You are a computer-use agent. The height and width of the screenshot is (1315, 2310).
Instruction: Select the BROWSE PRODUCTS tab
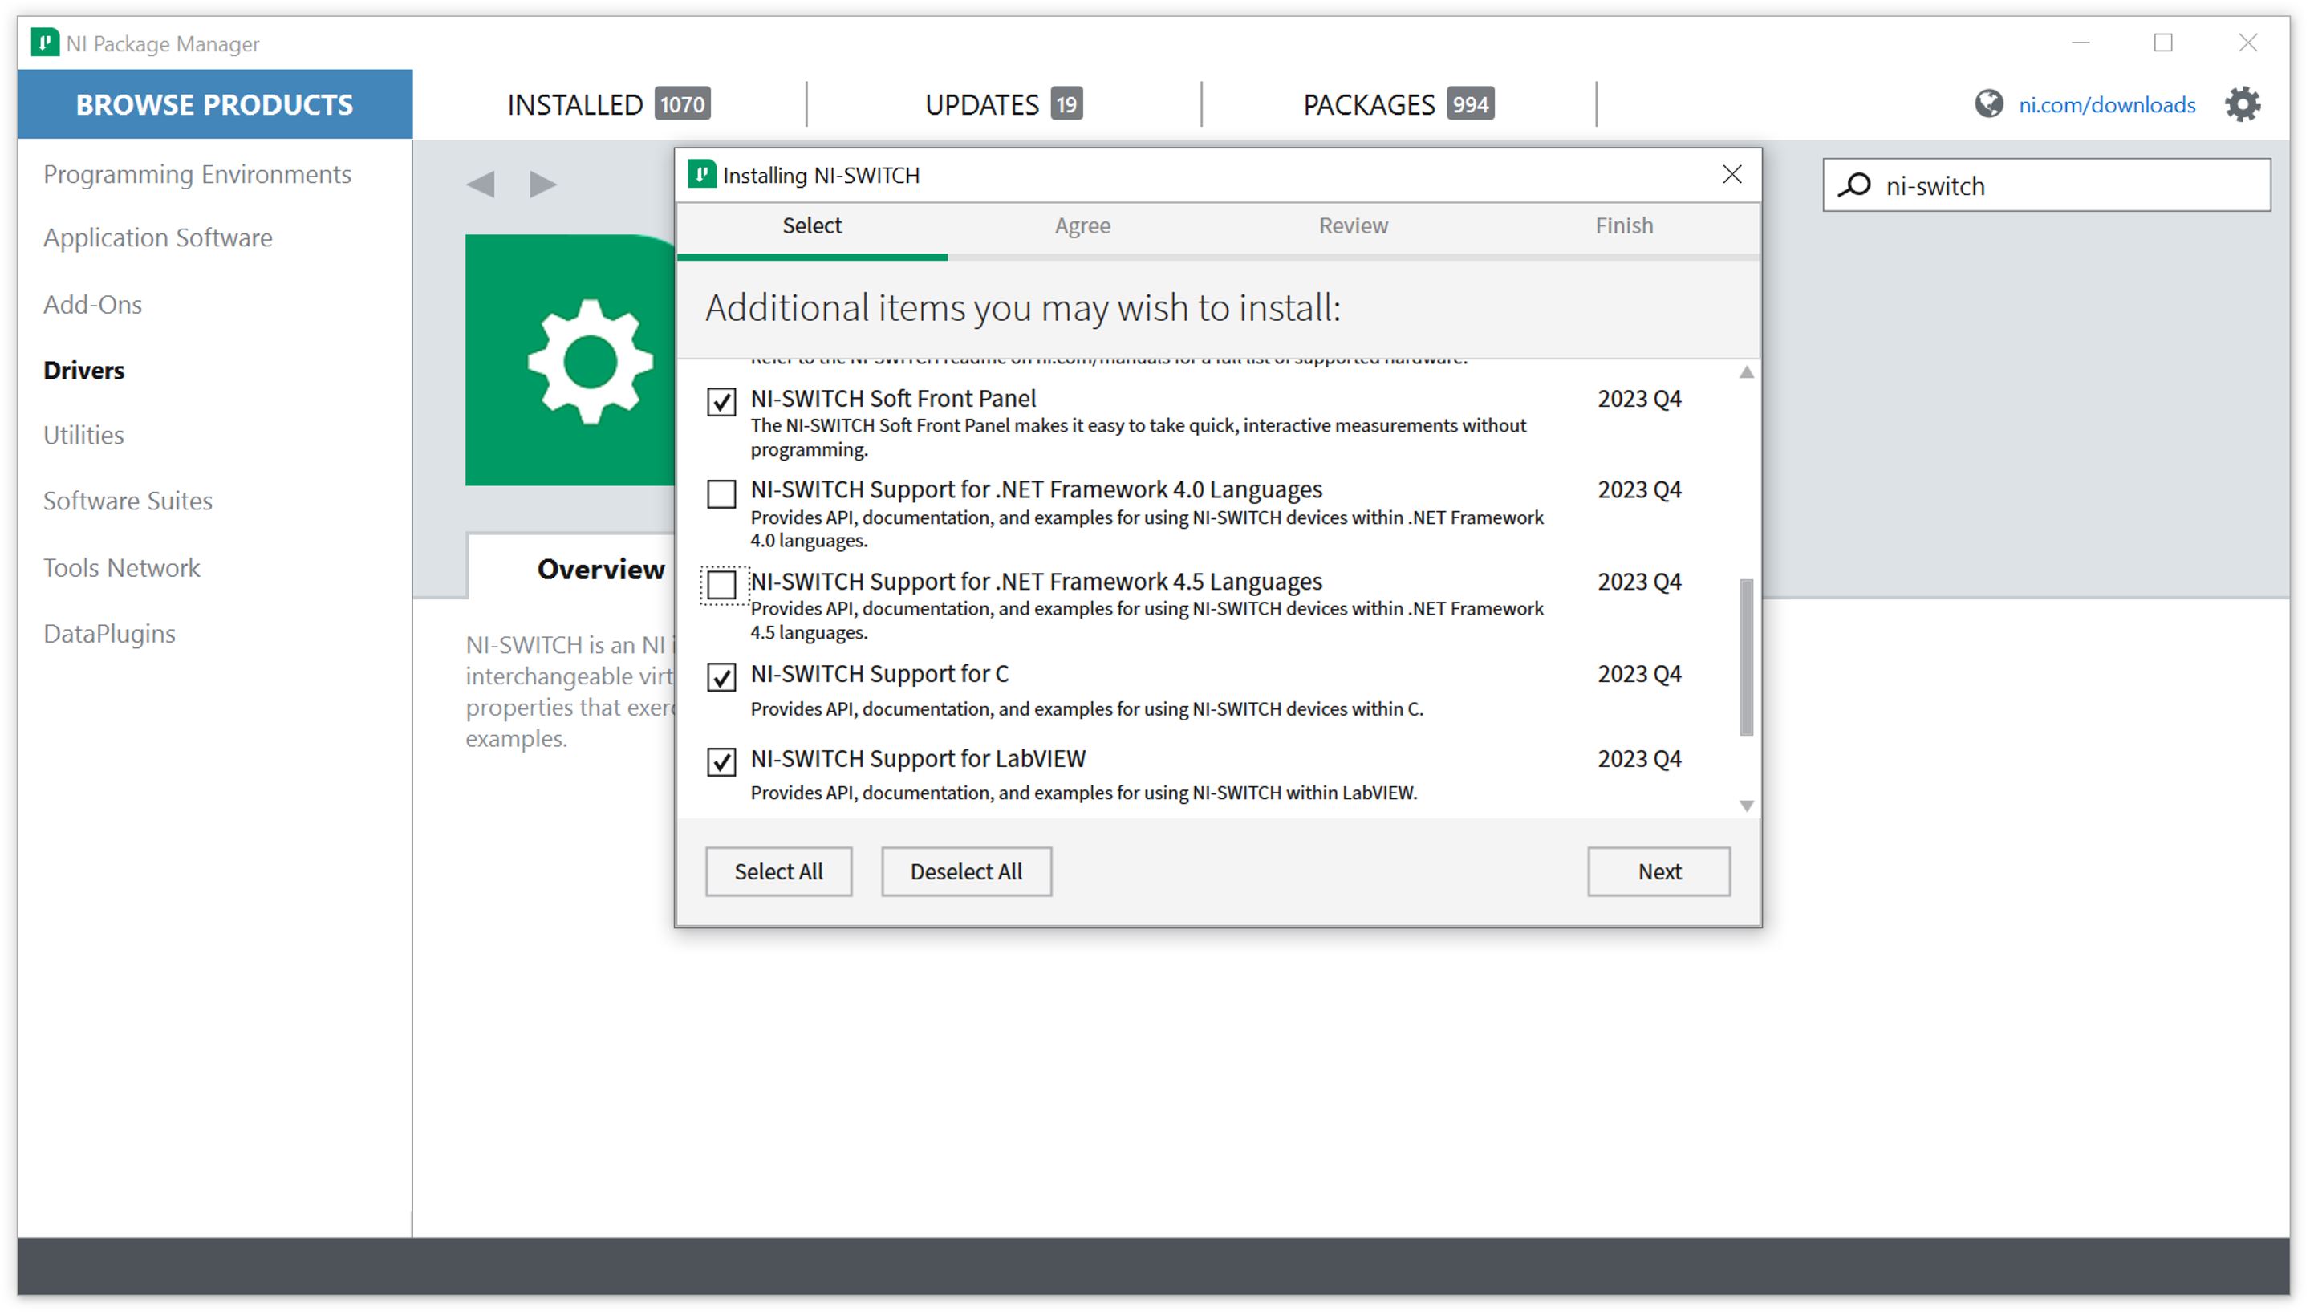pos(215,105)
